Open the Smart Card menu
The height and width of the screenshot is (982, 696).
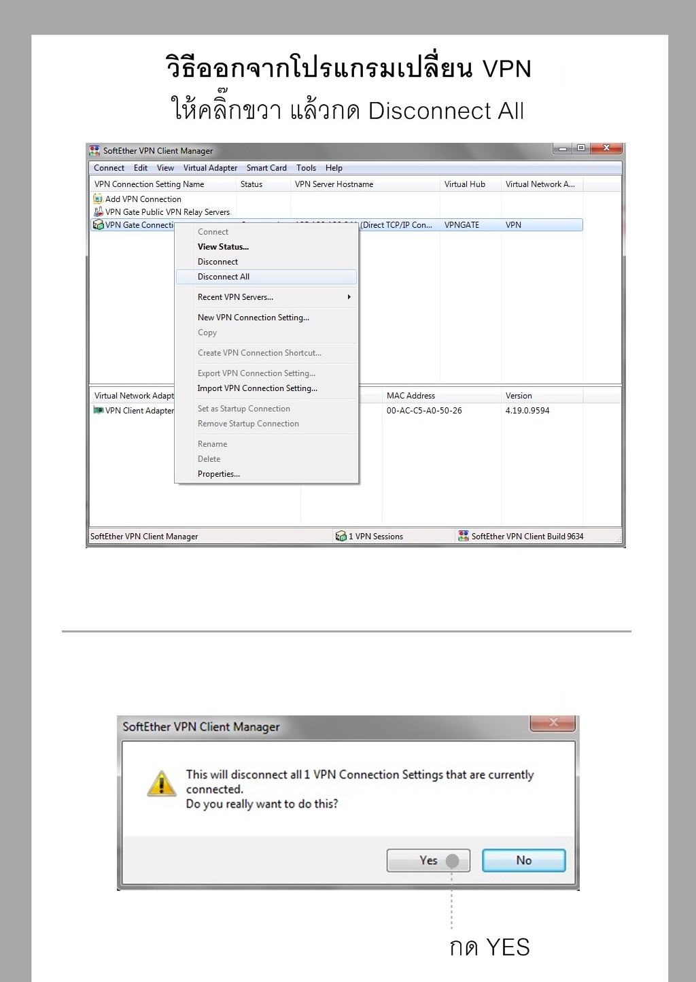click(x=266, y=168)
